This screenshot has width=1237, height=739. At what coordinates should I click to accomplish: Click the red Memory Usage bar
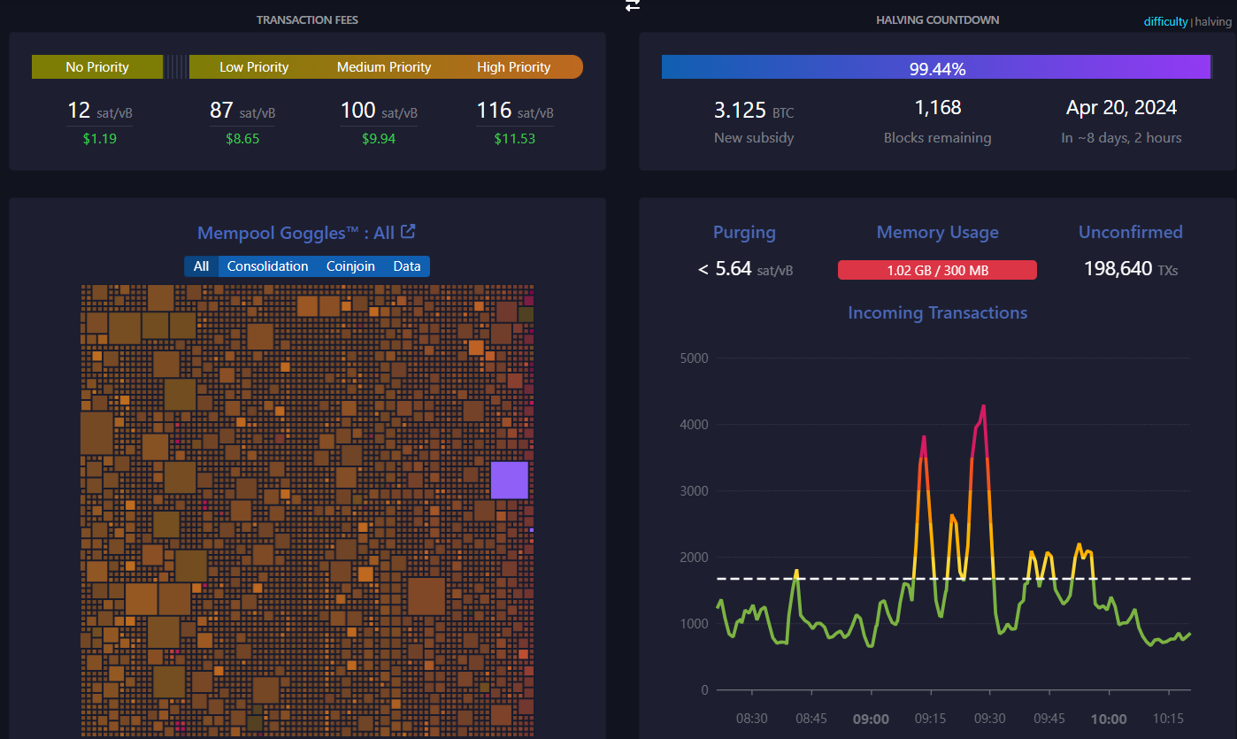point(937,270)
